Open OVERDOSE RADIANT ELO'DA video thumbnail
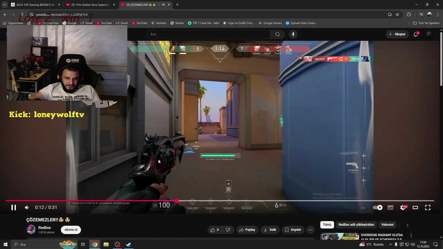443x249 pixels. point(339,237)
